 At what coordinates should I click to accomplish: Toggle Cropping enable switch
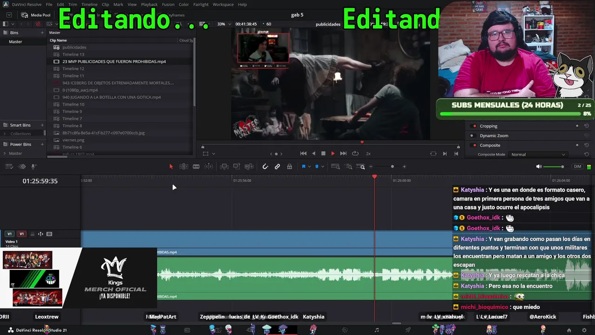click(x=474, y=126)
